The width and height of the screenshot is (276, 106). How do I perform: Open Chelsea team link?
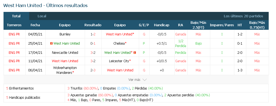click(119, 44)
